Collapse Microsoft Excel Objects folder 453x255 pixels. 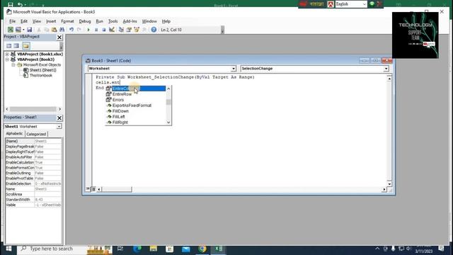click(13, 65)
